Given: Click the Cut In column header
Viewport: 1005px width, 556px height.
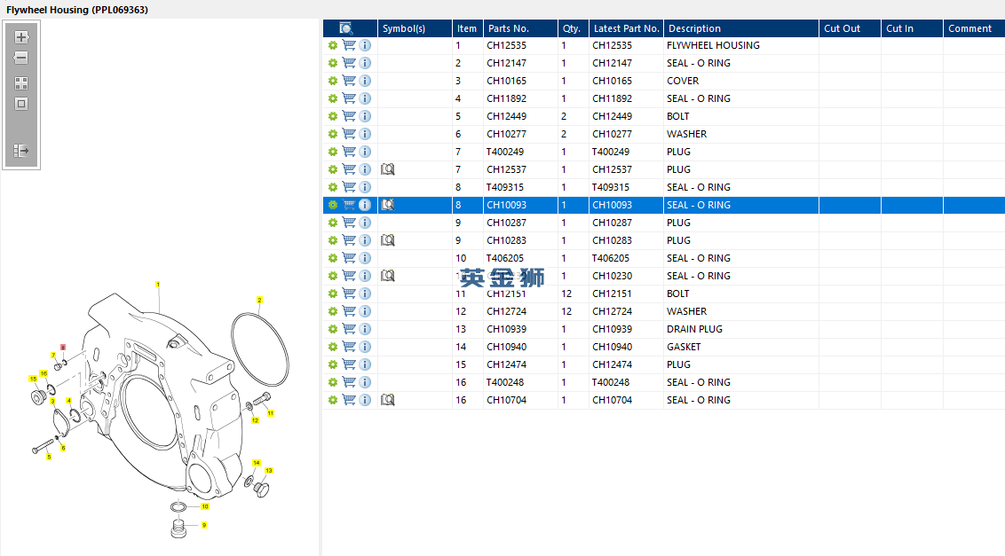Looking at the screenshot, I should point(912,28).
